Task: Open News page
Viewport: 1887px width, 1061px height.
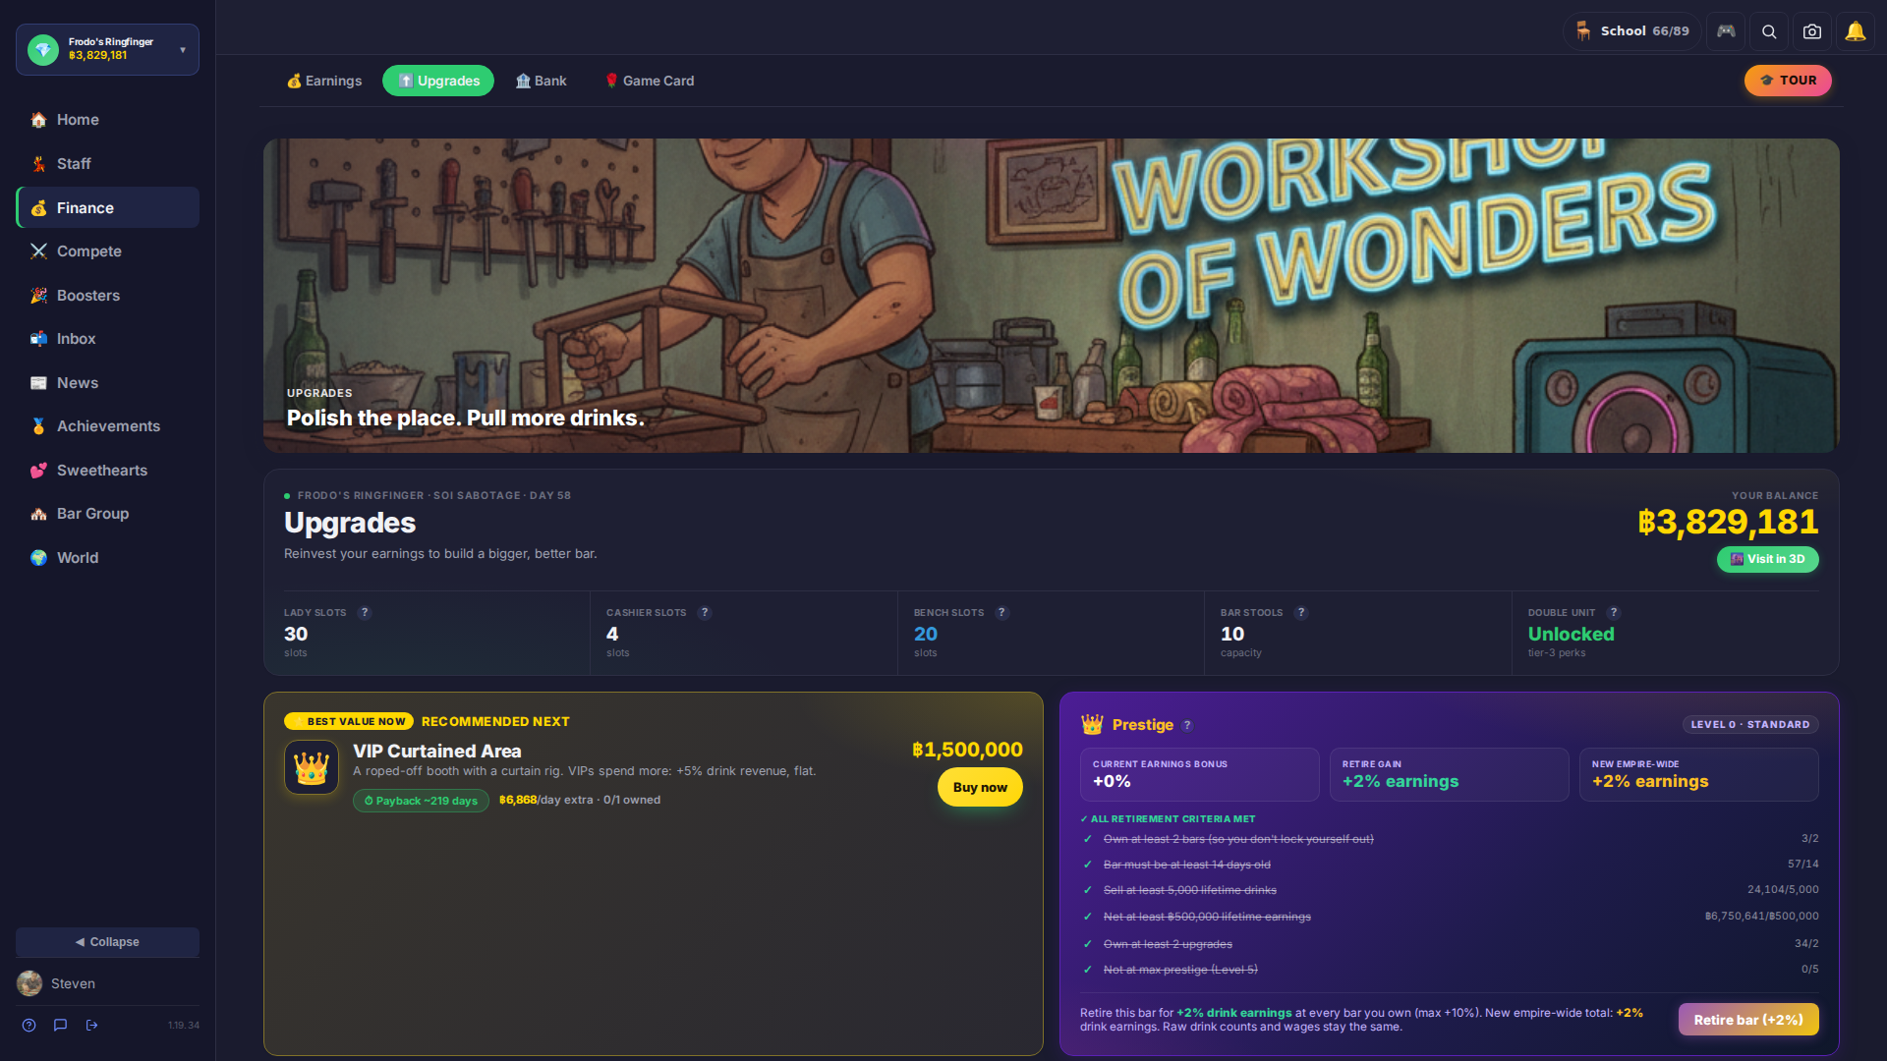Action: point(107,382)
